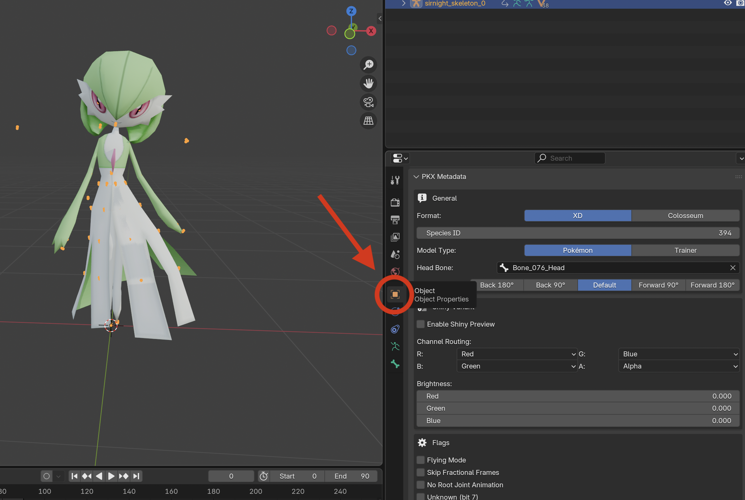This screenshot has height=500, width=745.
Task: Jump to the first frame
Action: [74, 476]
